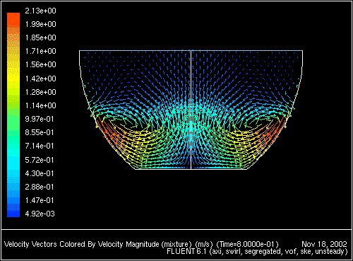Click the 'Velocity Vectors Colored By Velocity Magnitude' caption
The height and width of the screenshot is (261, 353).
81,244
